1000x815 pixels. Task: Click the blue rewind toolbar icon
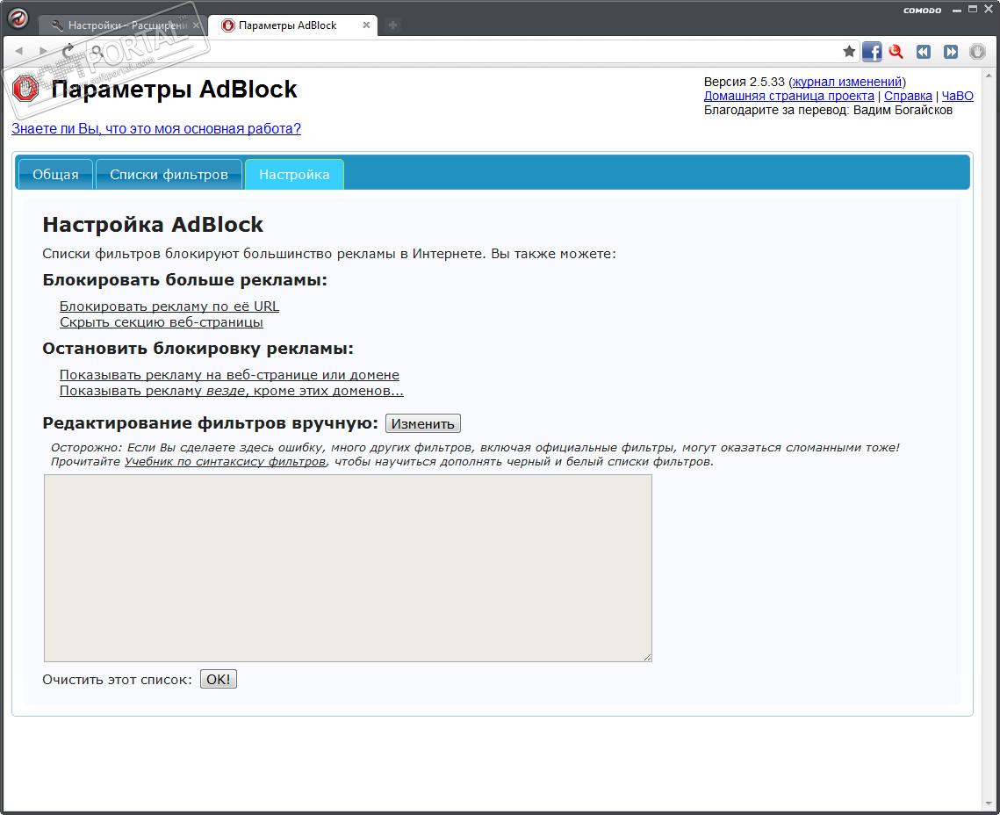coord(924,52)
